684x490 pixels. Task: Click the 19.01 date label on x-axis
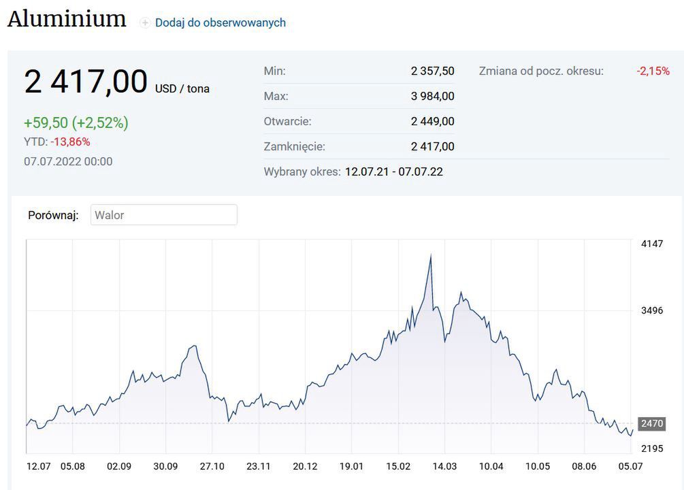tap(351, 466)
